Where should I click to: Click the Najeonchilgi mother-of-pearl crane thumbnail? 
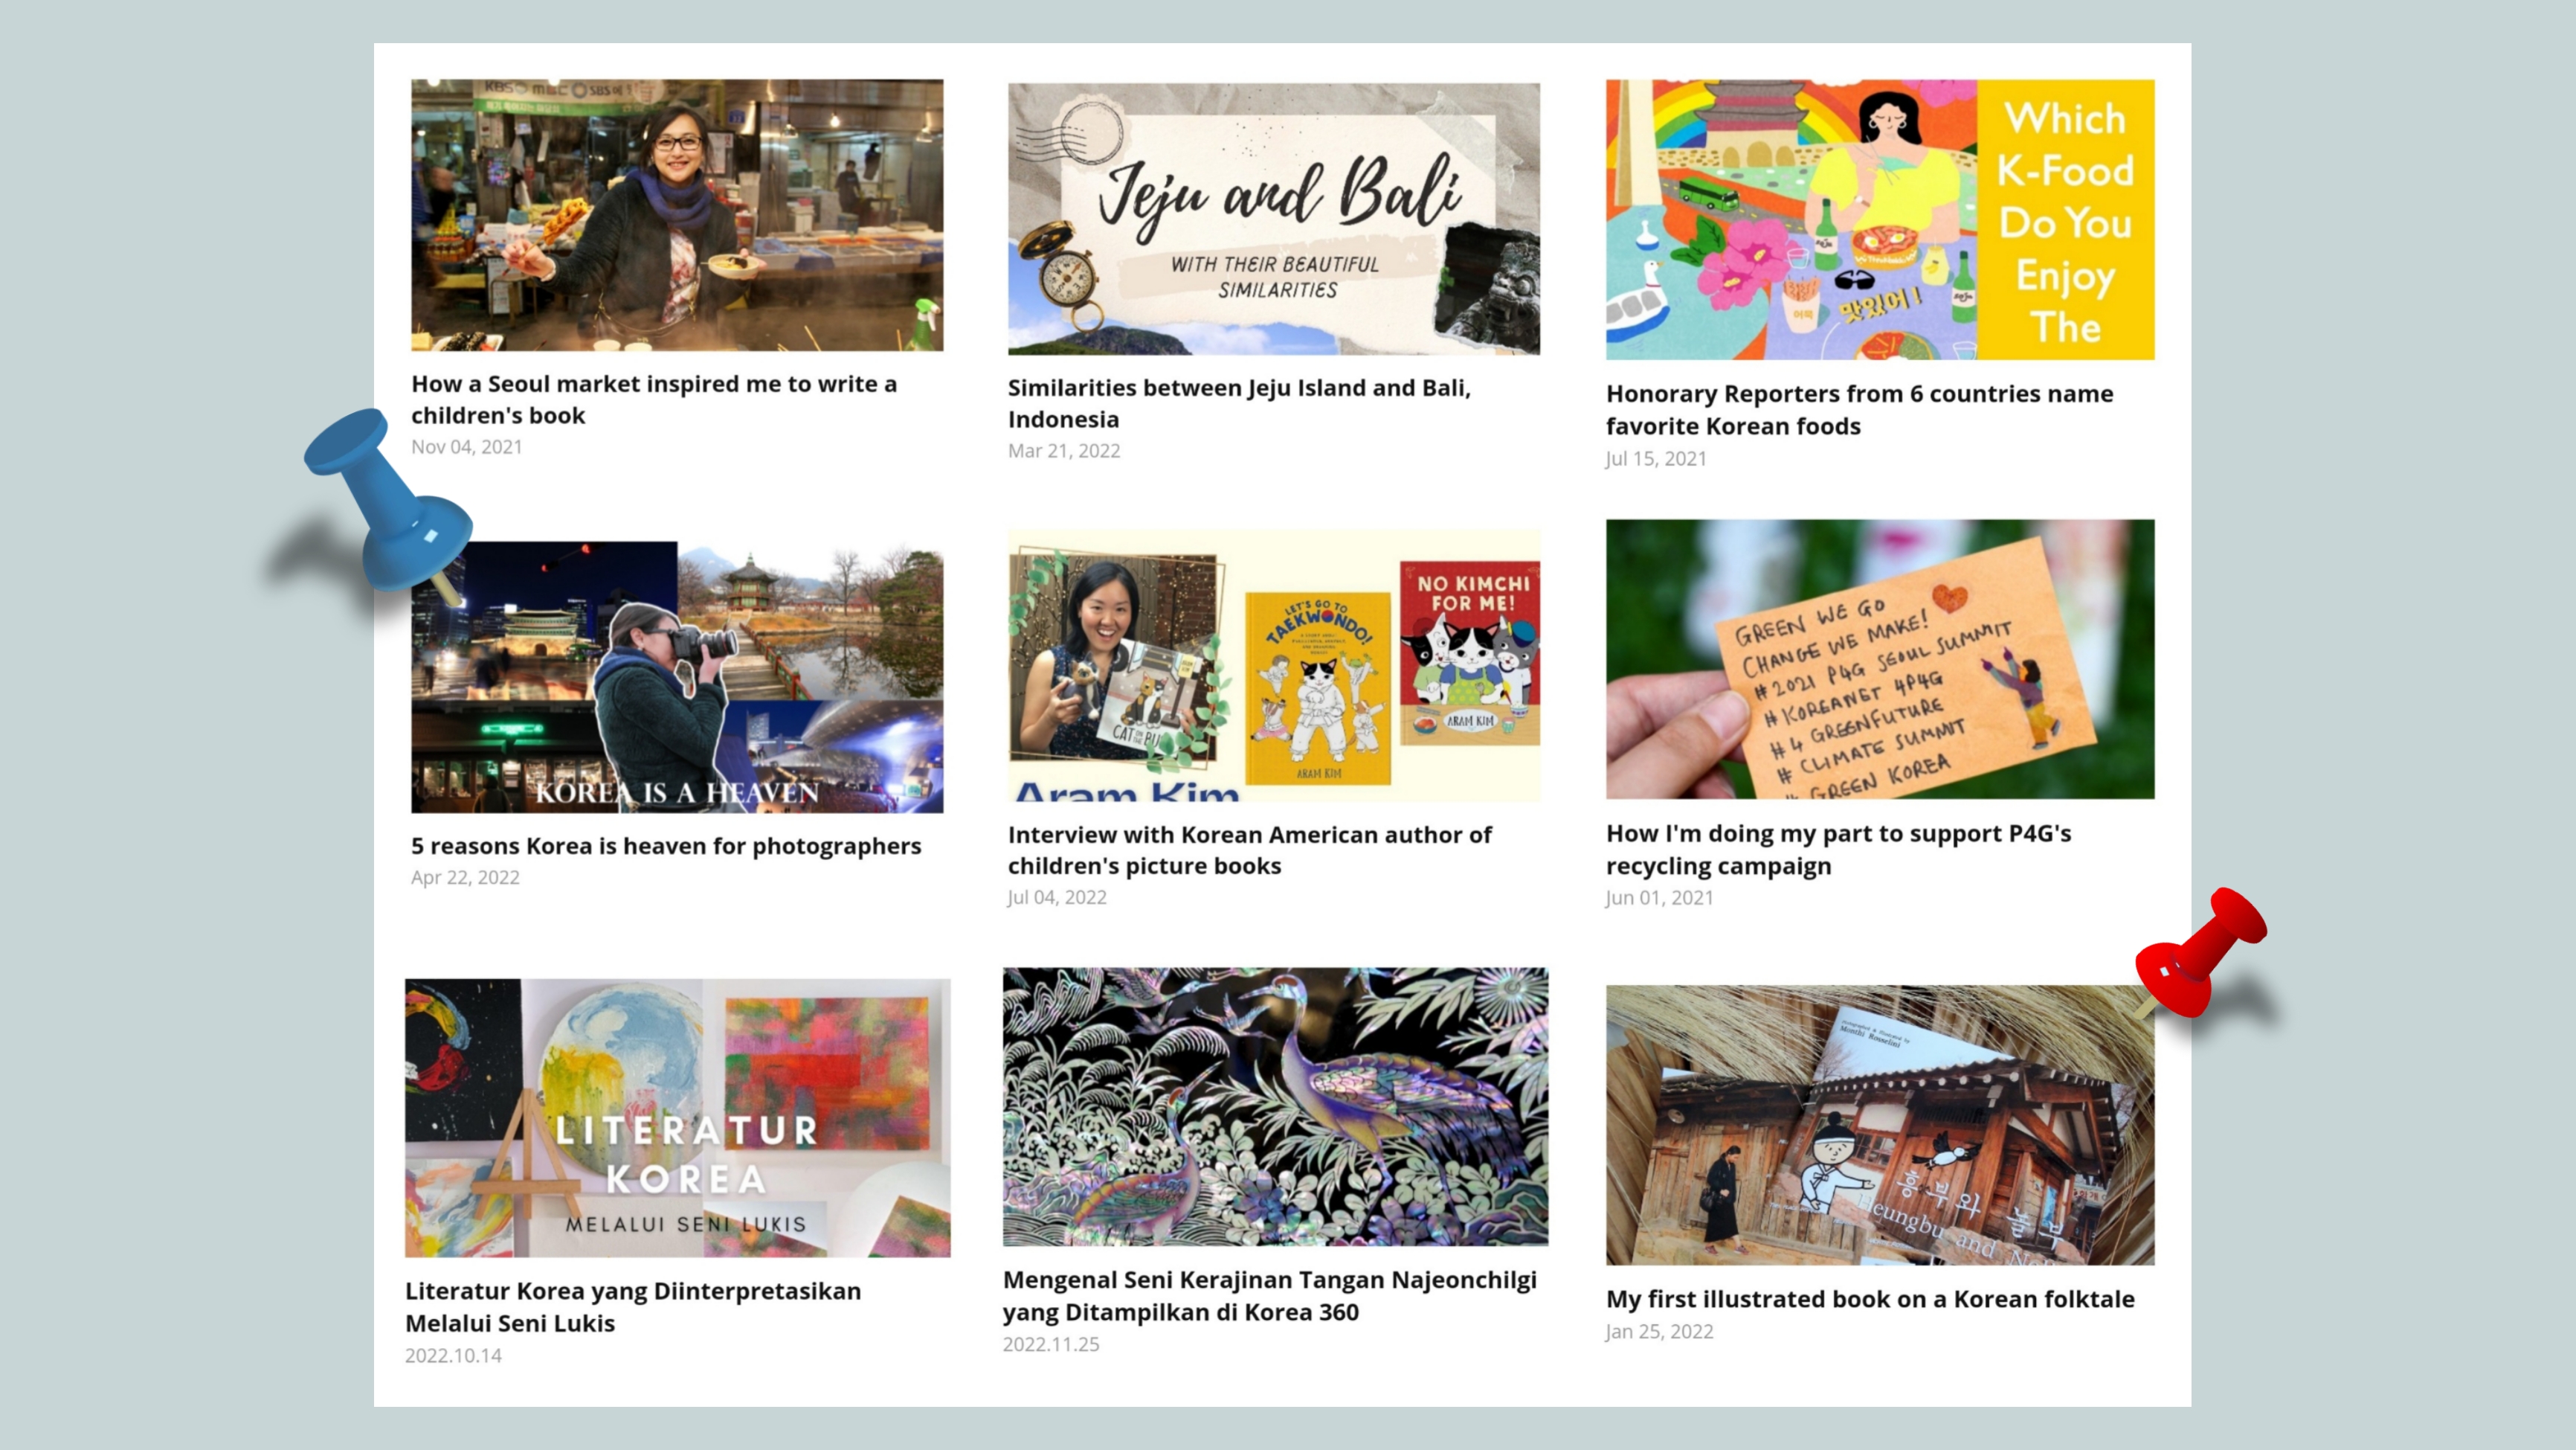pos(1275,1107)
